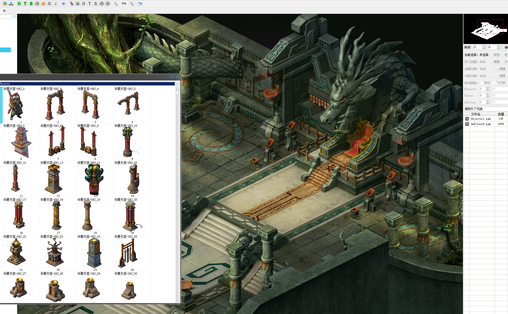Click gray gear icon beside green S
The height and width of the screenshot is (314, 508).
coord(37,4)
